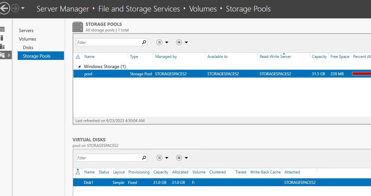Click the Virtual Disks filter text box
Viewport: 371px width, 196px height.
click(x=108, y=158)
